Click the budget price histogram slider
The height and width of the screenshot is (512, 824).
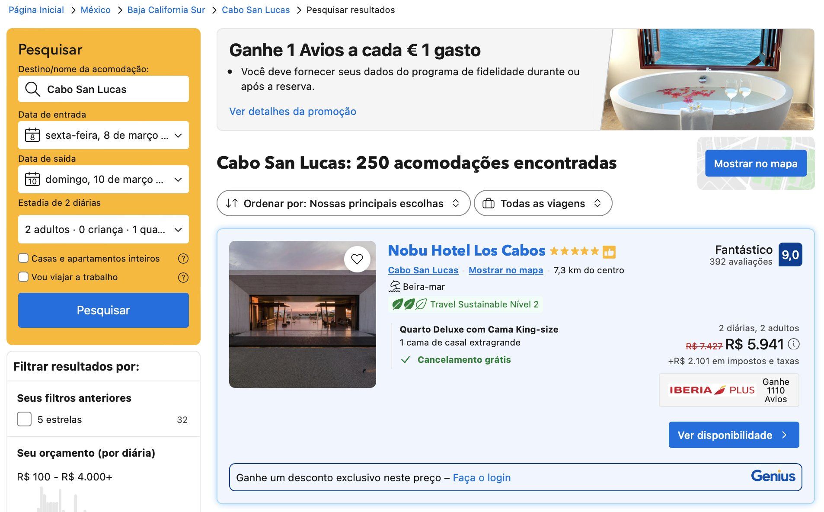tap(61, 499)
